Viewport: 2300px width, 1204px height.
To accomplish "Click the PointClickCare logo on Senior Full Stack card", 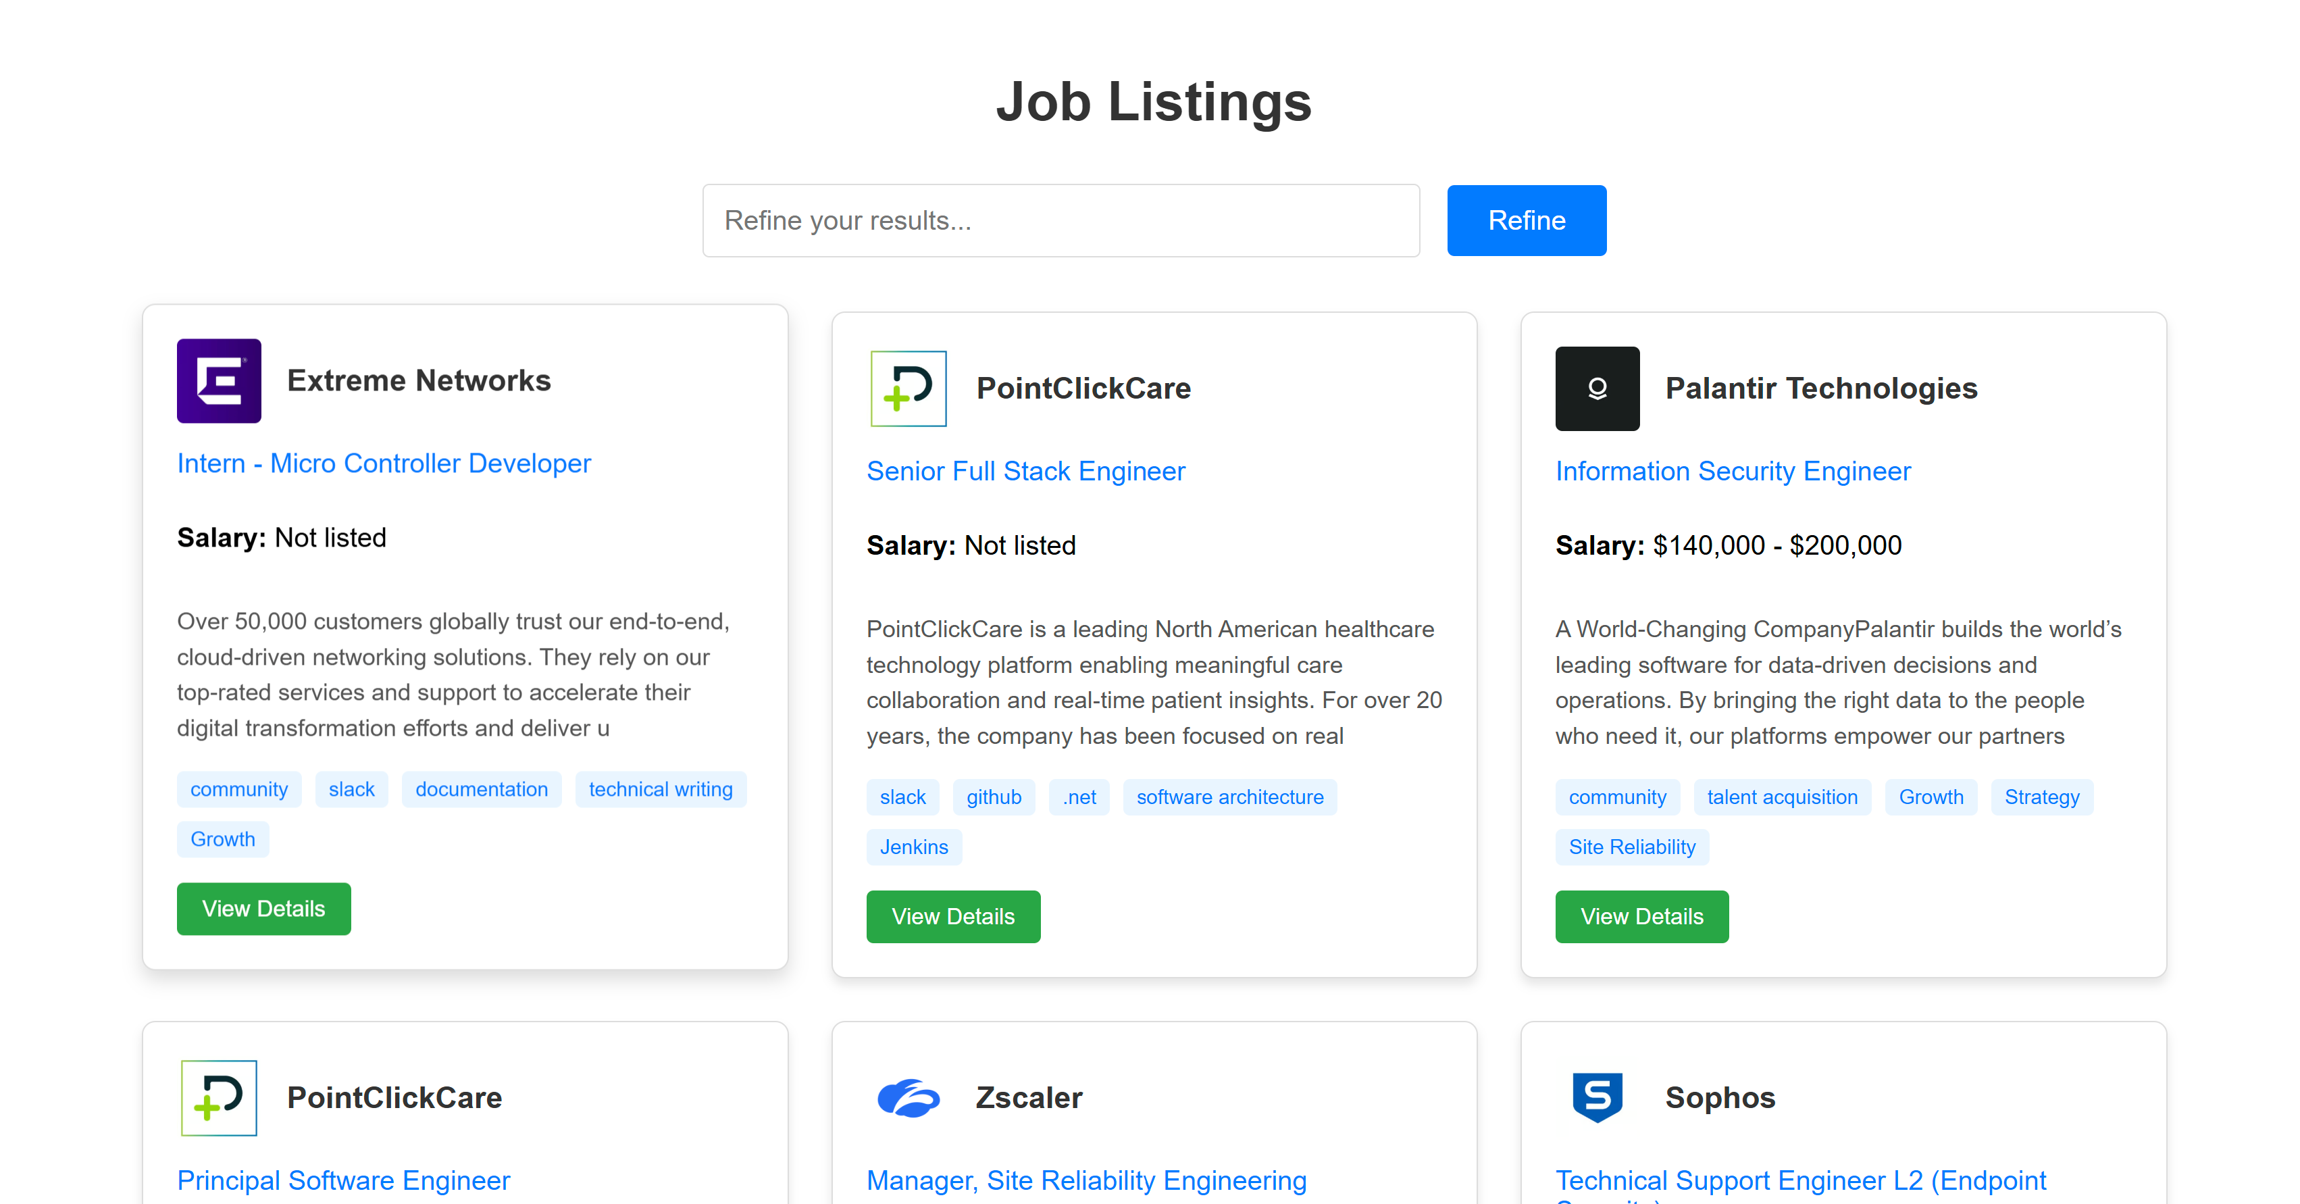I will coord(908,388).
